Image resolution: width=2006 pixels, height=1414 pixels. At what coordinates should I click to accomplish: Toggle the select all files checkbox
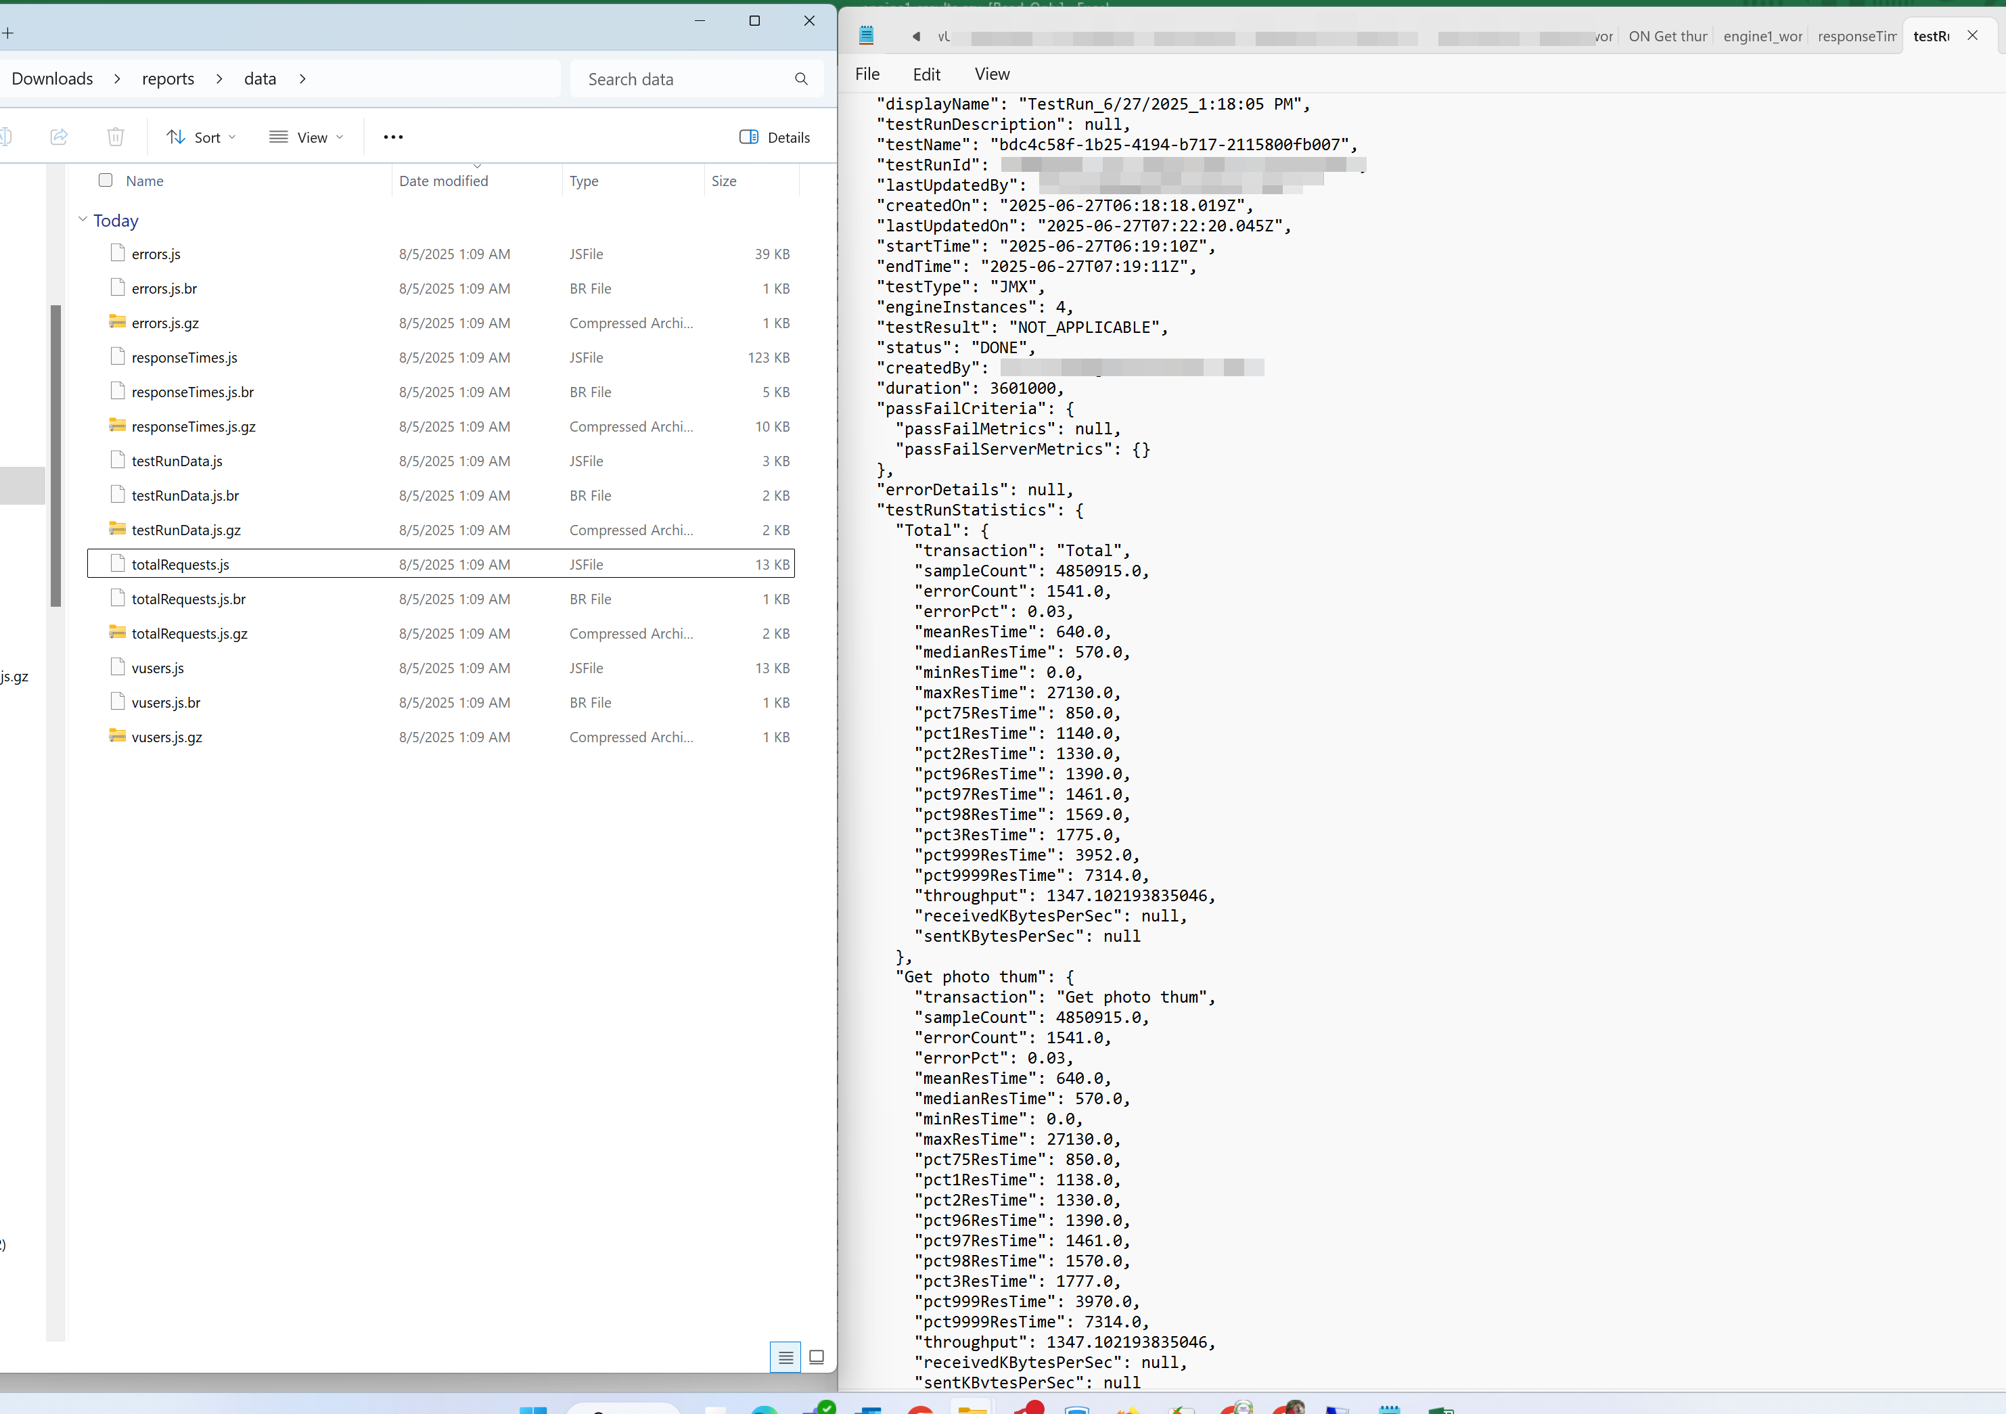point(106,180)
